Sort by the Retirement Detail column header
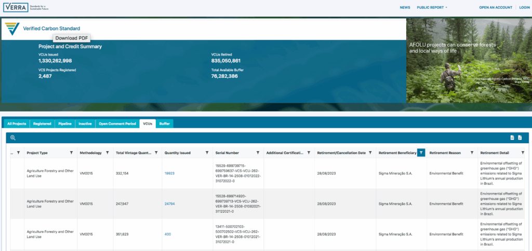 (495, 153)
